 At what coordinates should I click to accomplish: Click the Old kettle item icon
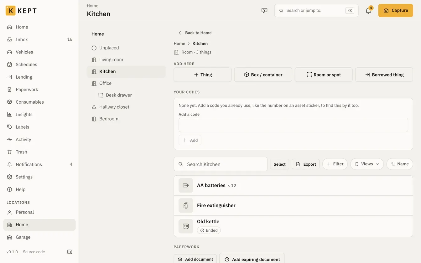[x=186, y=226]
